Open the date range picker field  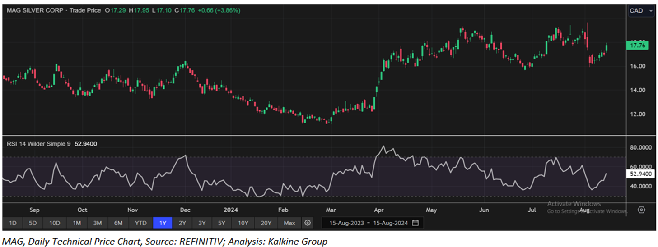click(x=373, y=223)
